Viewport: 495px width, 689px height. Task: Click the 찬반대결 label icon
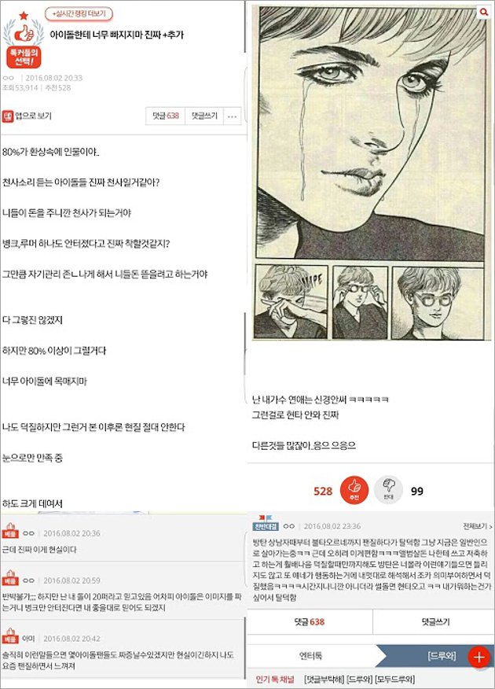265,525
